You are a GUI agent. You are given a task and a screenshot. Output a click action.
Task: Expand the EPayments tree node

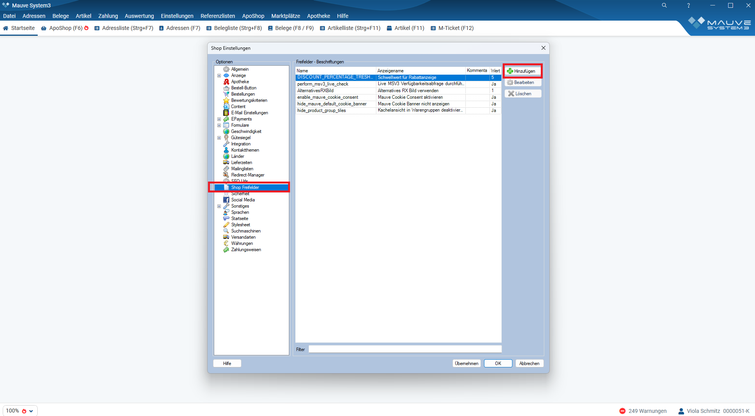[x=219, y=119]
